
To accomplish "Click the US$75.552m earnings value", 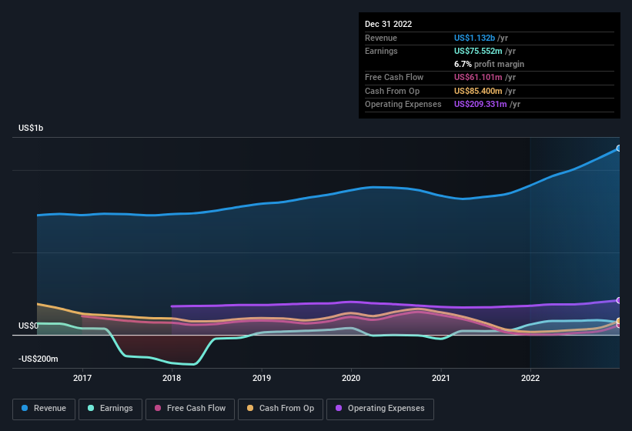I will point(478,51).
